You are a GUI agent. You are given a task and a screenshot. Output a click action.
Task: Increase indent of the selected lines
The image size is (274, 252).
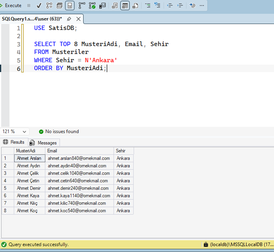click(x=180, y=6)
